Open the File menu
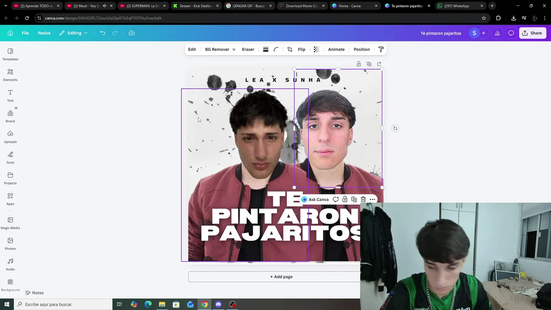551x310 pixels. coord(25,33)
